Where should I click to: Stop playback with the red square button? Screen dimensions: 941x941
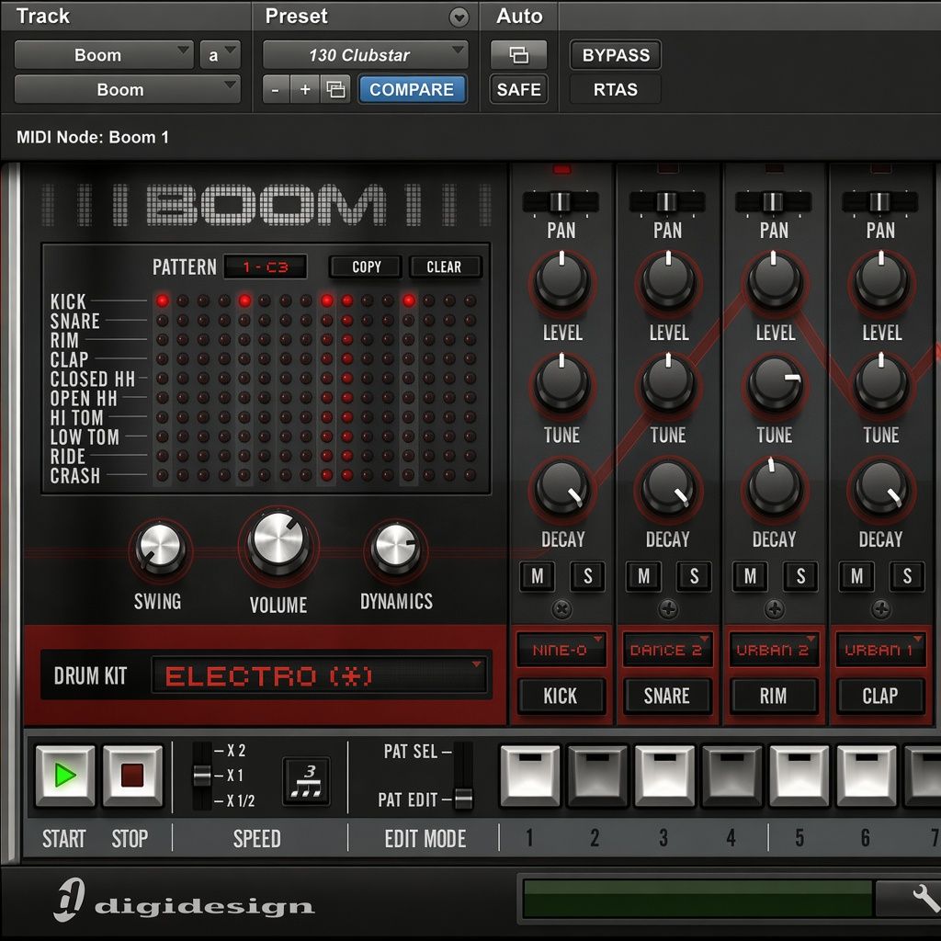tap(132, 775)
